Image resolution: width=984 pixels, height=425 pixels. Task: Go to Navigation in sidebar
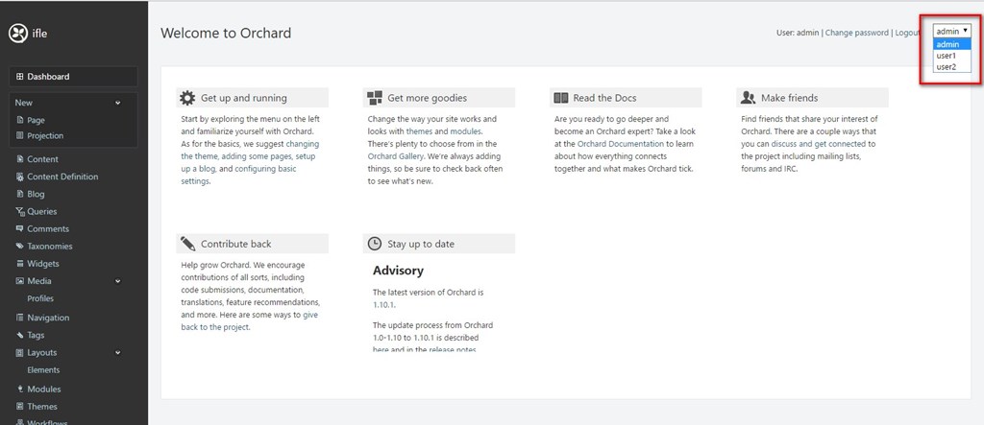48,318
